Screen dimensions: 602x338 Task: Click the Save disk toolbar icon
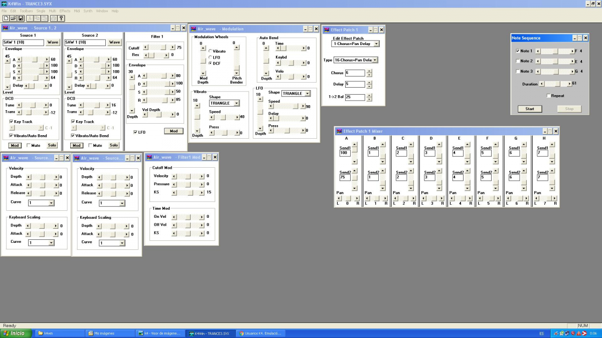pyautogui.click(x=21, y=19)
